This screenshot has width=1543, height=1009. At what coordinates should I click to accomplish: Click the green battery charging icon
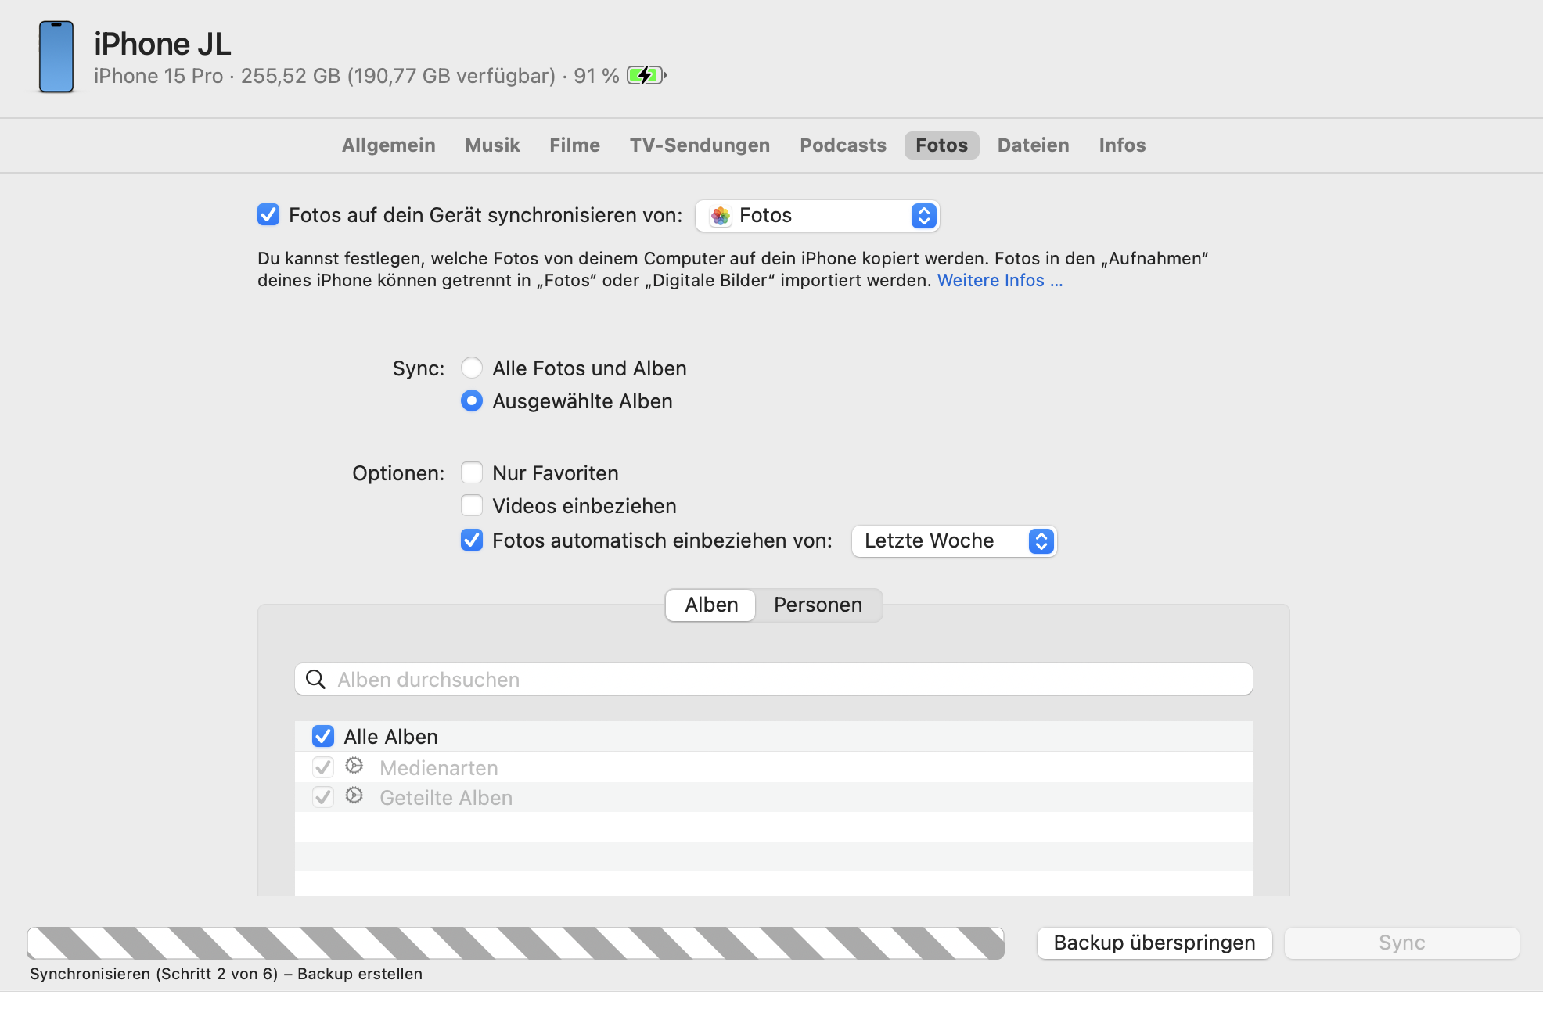(646, 76)
